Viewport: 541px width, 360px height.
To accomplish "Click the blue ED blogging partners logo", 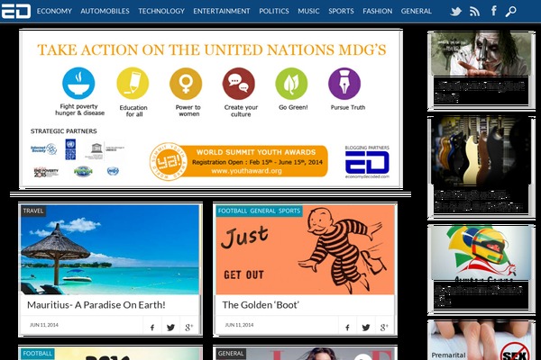I will [367, 162].
